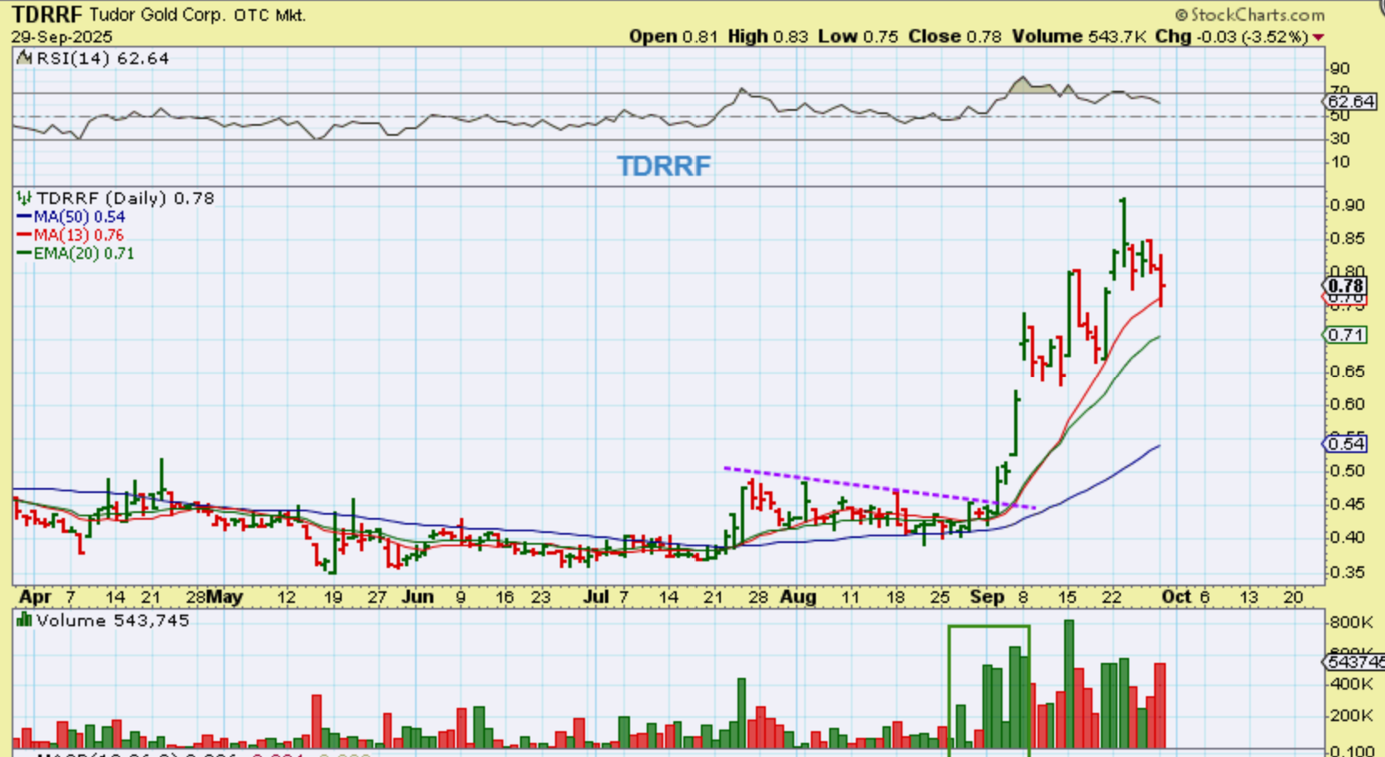This screenshot has width=1385, height=757.
Task: Click the price bar that peaks above 0.90
Action: click(x=1123, y=231)
